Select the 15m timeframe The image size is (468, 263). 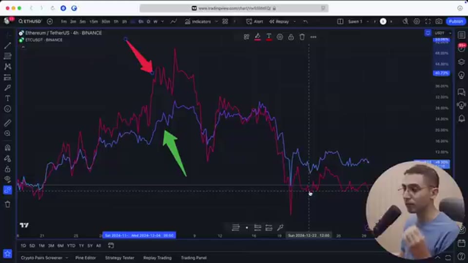coord(94,21)
